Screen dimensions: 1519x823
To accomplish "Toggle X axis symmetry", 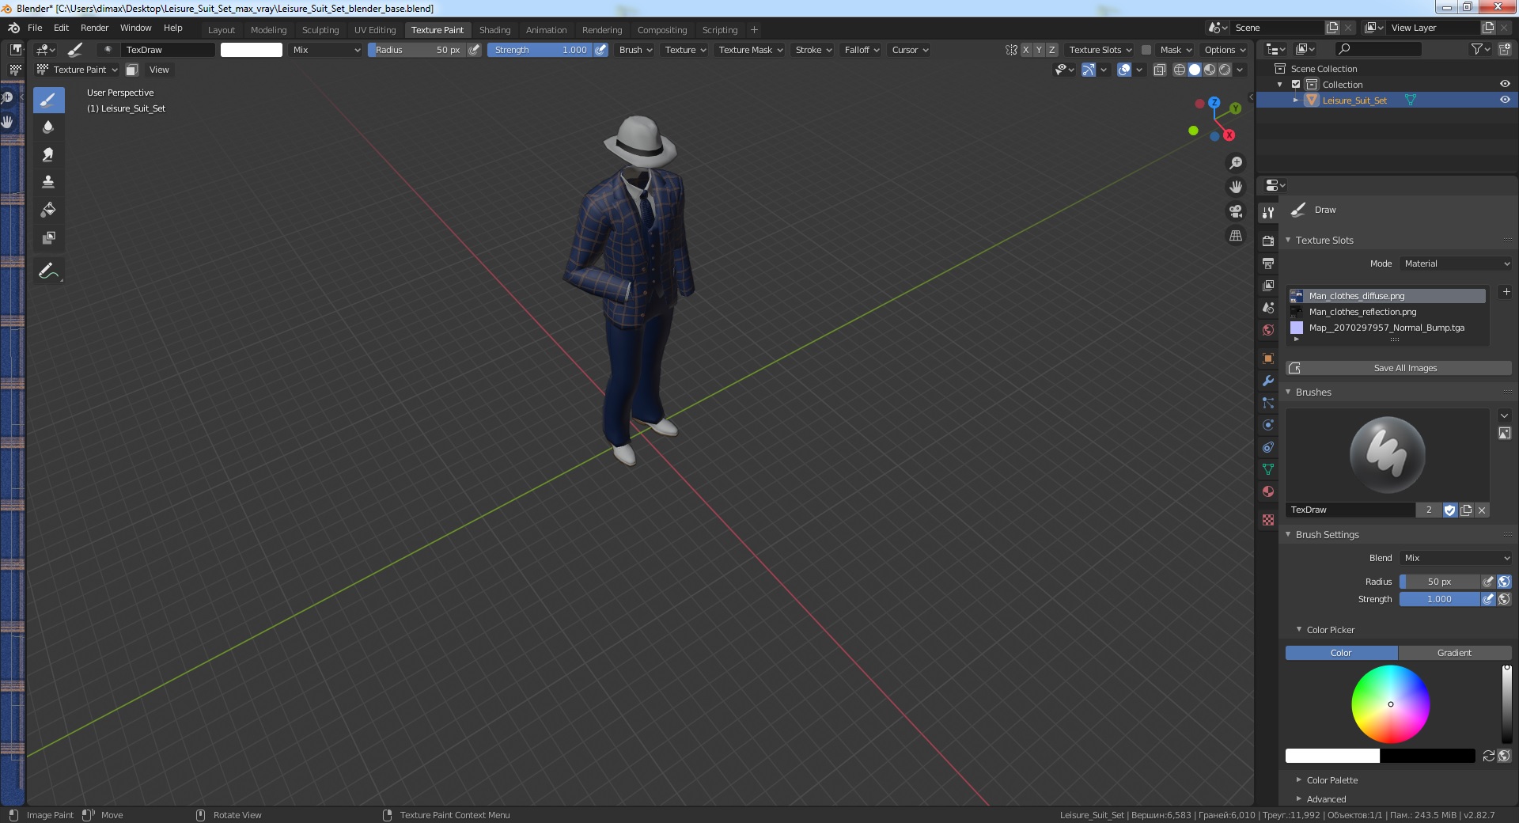I will point(1026,50).
